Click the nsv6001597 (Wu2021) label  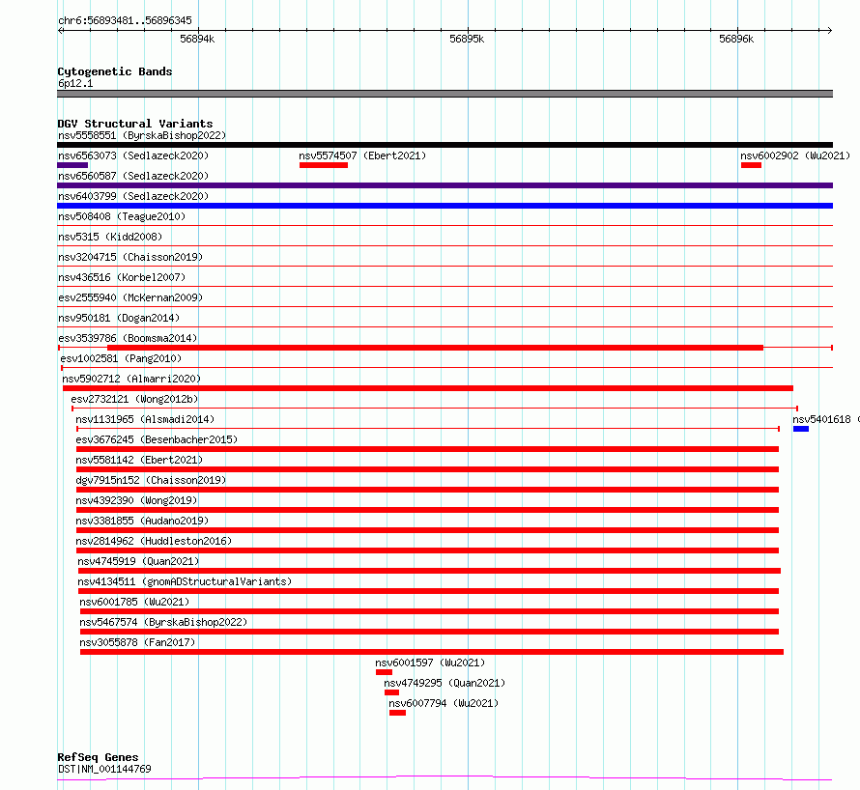(x=431, y=663)
